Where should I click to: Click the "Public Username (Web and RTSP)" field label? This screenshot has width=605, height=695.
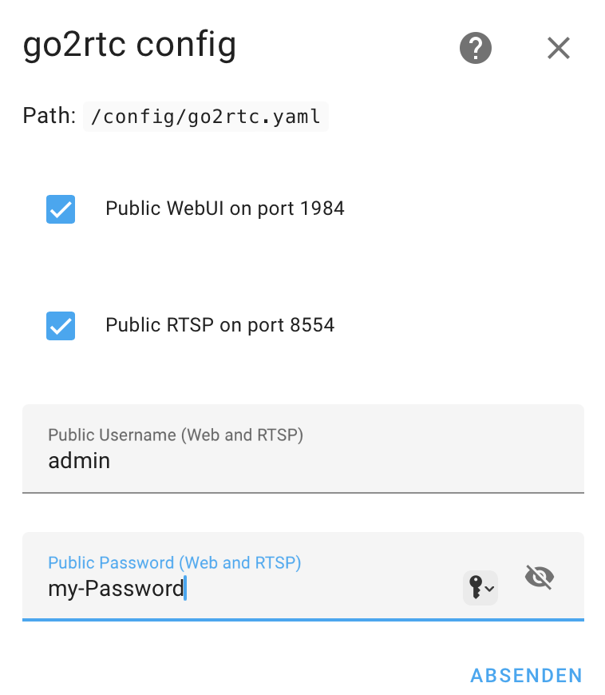(x=176, y=435)
